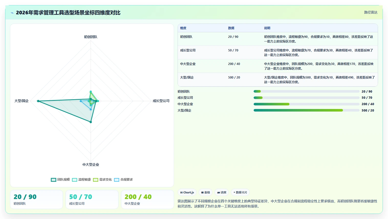This screenshot has width=388, height=219.
Task: Select 中大型企业 row in the table
Action: coord(278,66)
